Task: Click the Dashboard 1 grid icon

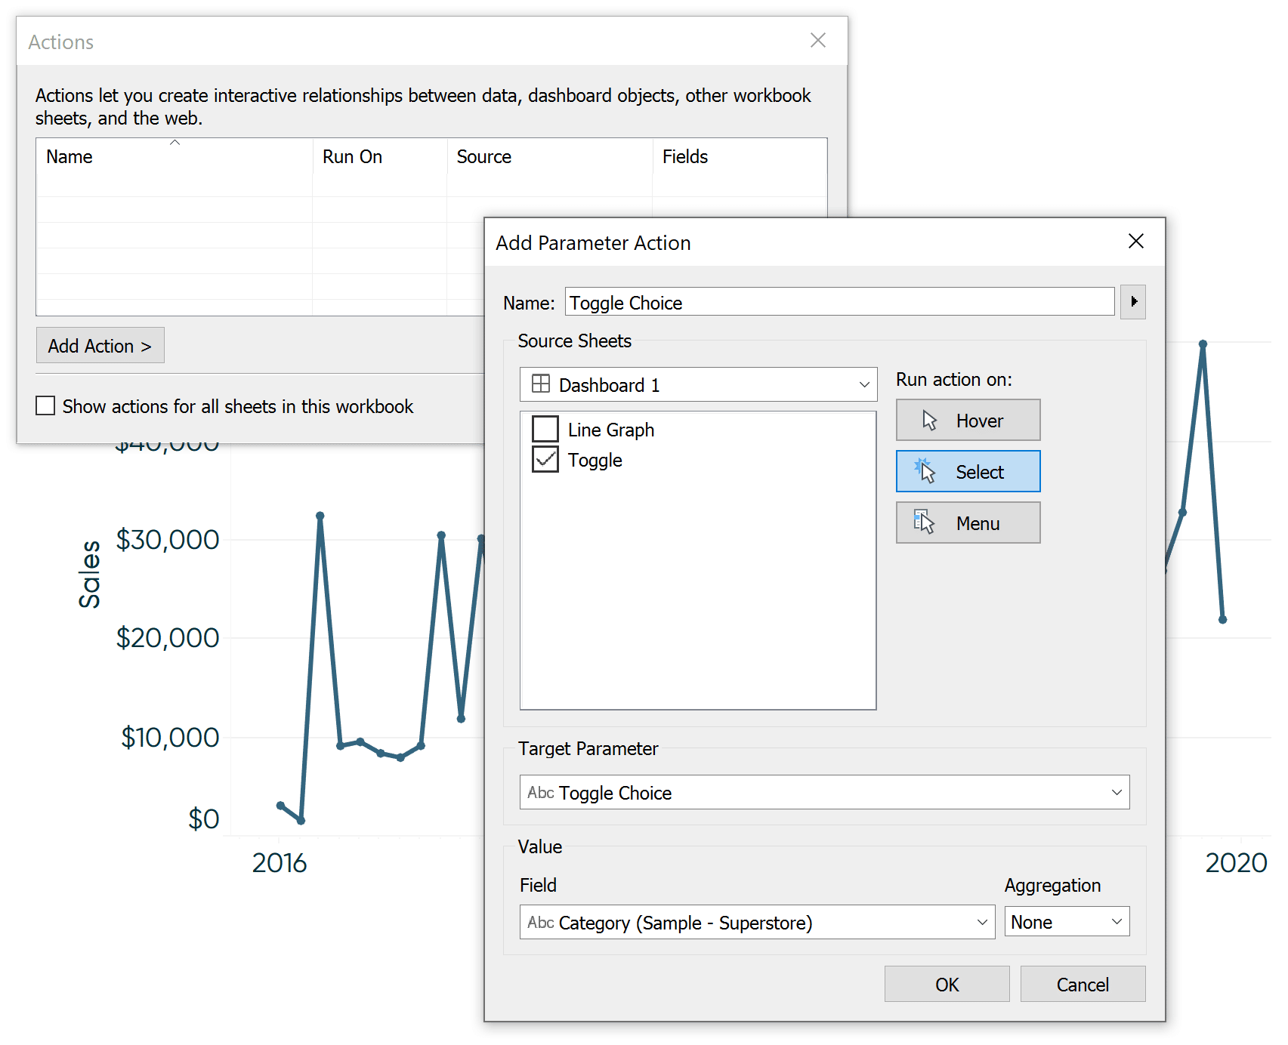Action: 541,384
